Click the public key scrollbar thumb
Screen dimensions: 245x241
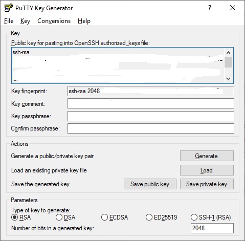click(228, 62)
